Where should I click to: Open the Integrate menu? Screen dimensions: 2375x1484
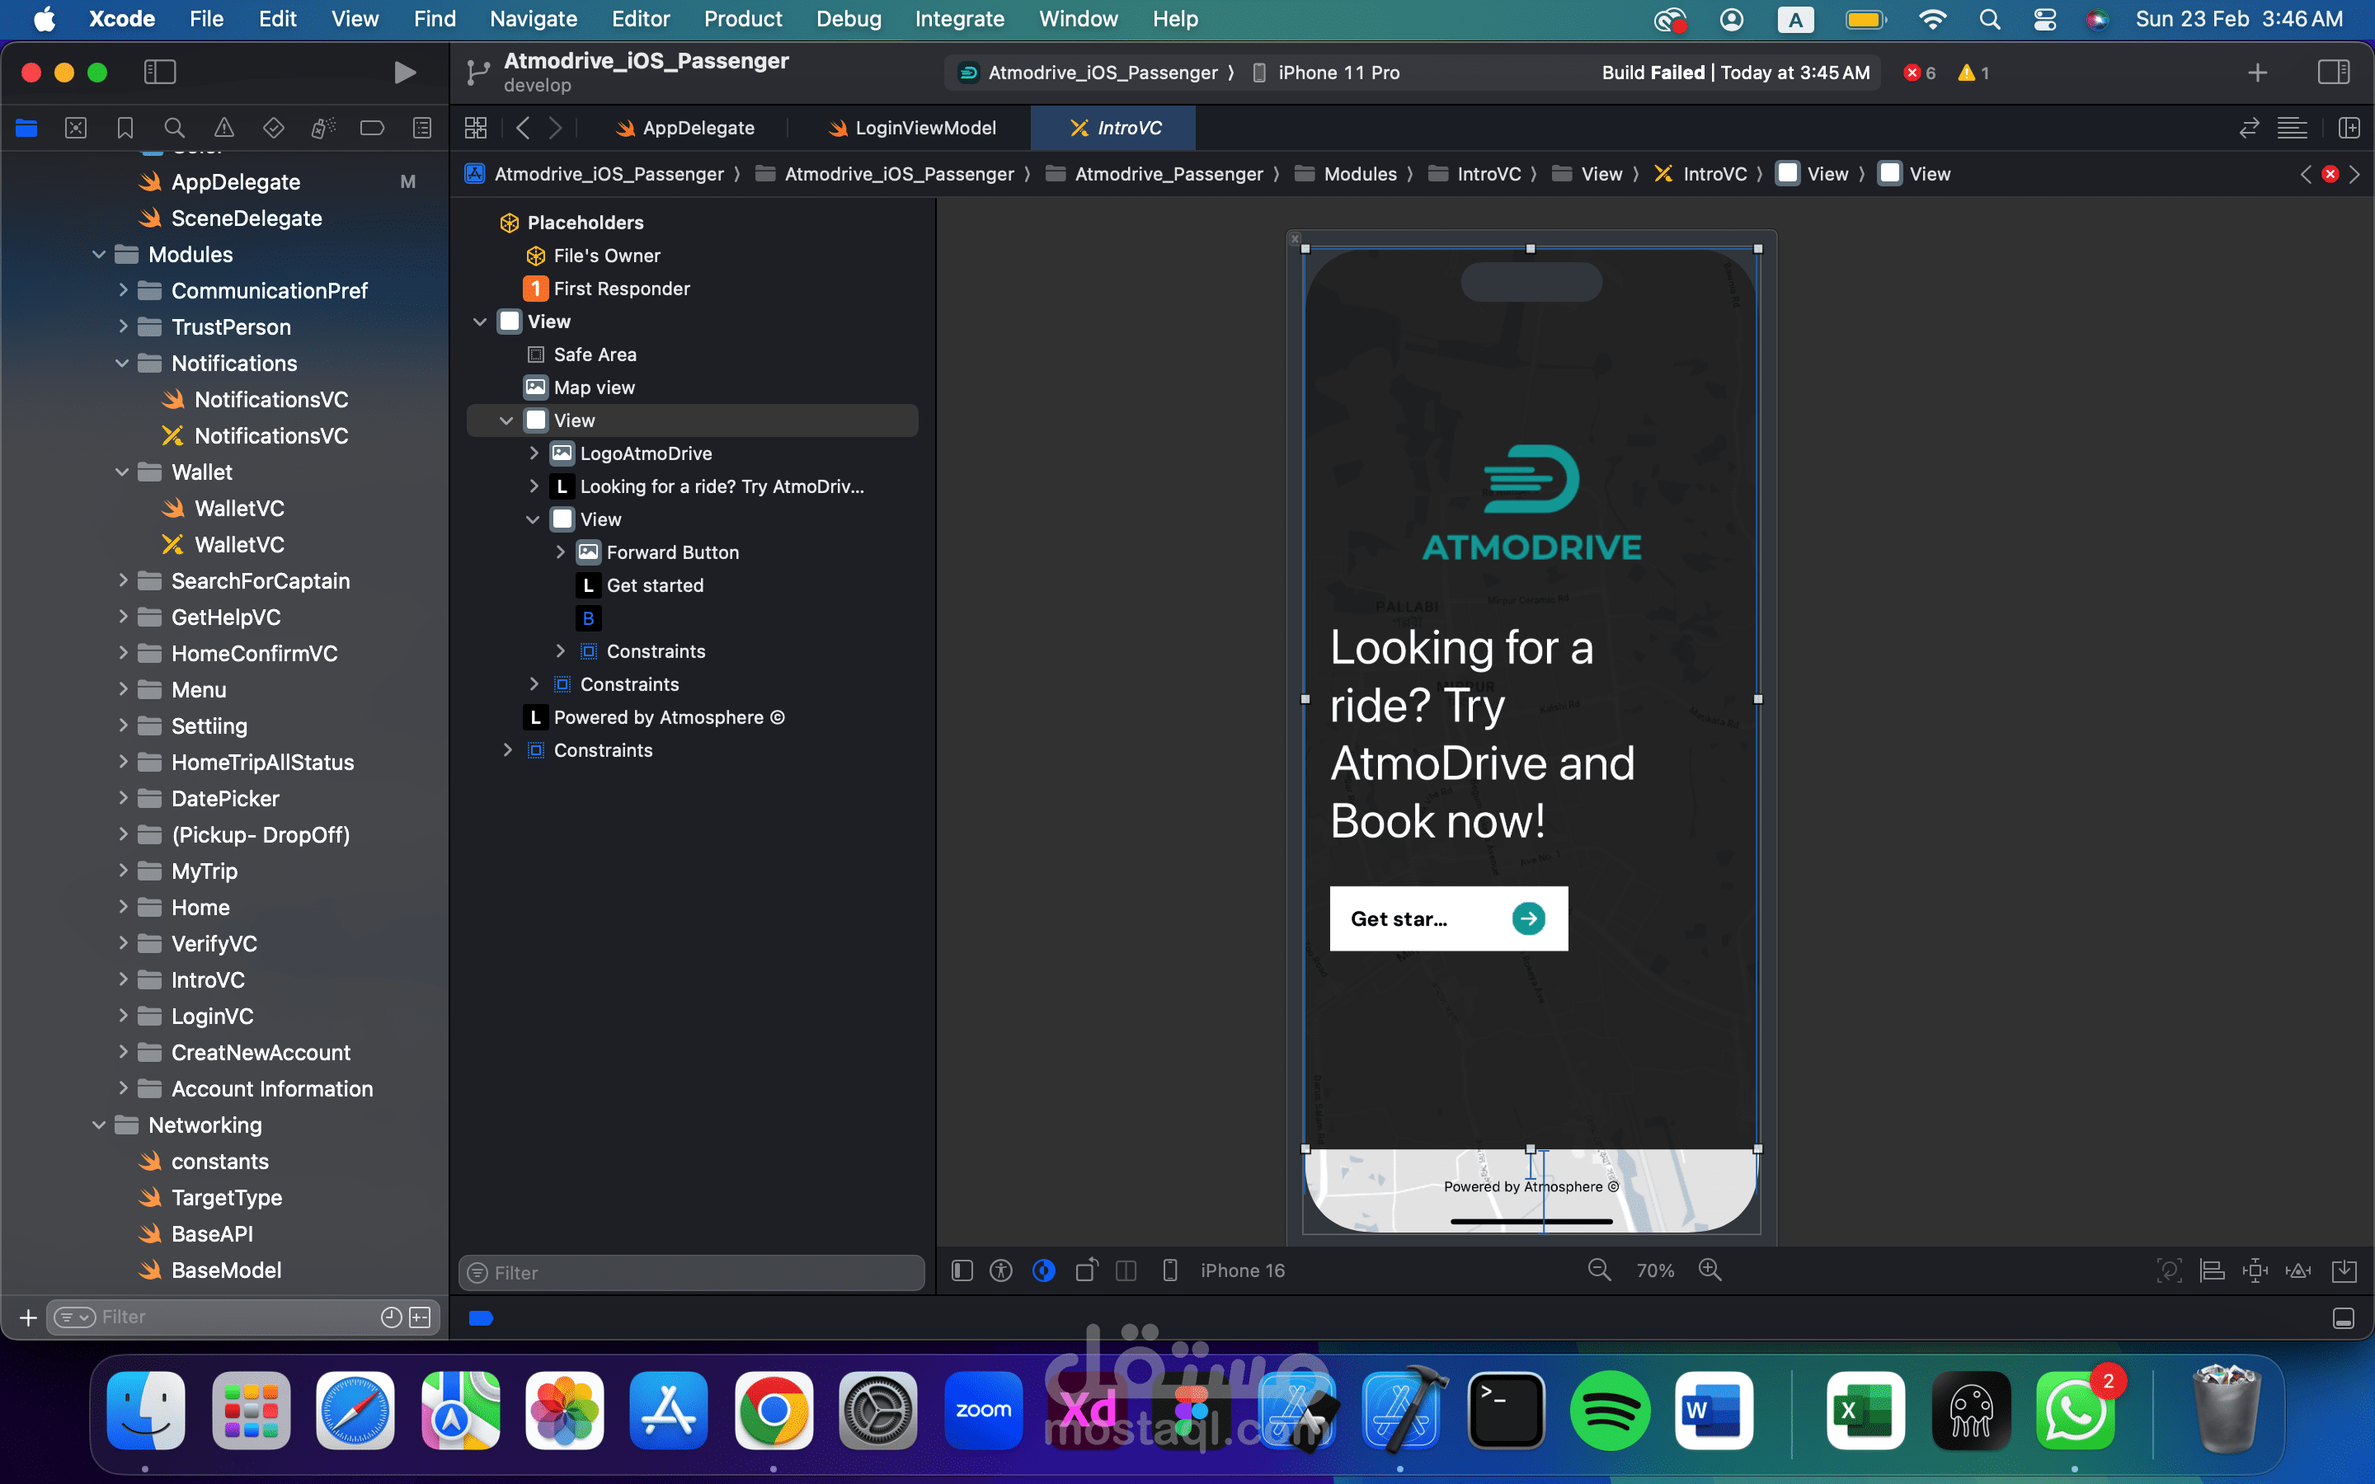pos(959,19)
